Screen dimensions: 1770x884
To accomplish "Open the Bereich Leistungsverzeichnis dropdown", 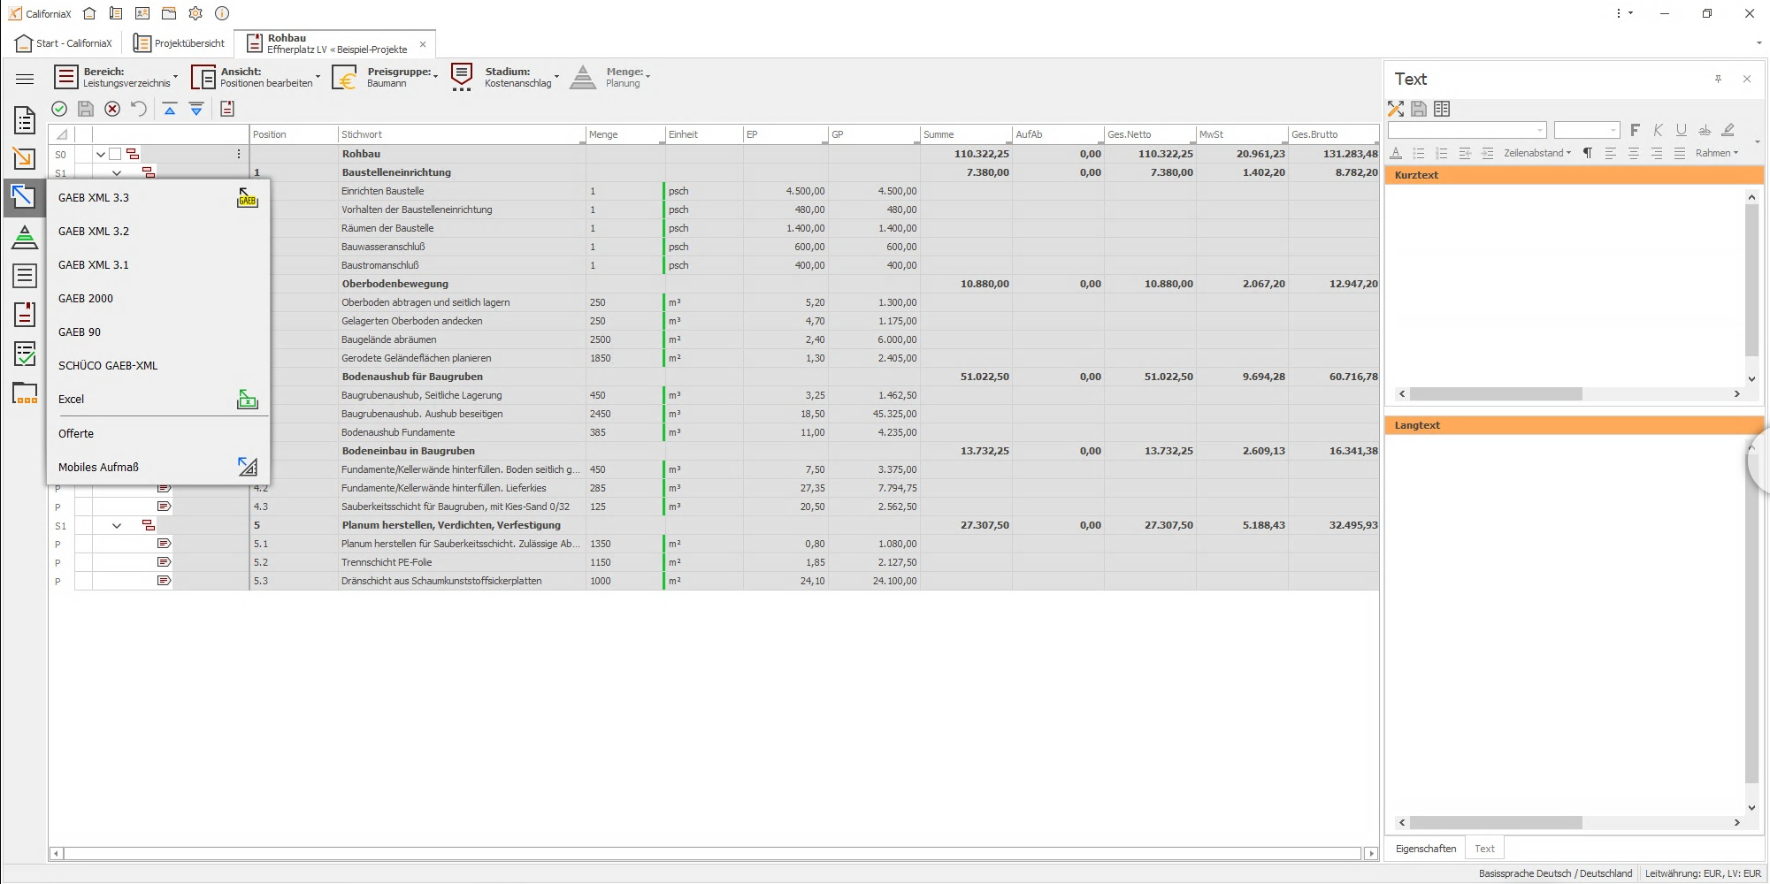I will tap(117, 78).
